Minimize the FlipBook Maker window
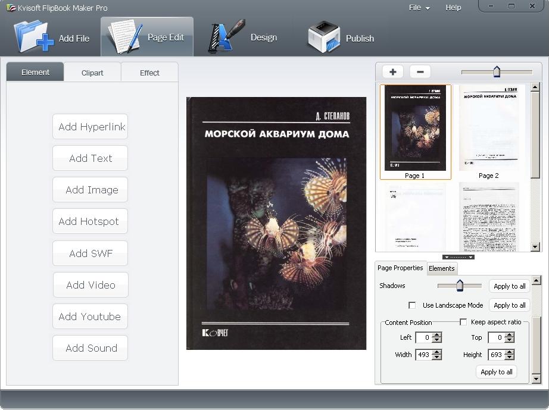The width and height of the screenshot is (549, 410). 491,6
